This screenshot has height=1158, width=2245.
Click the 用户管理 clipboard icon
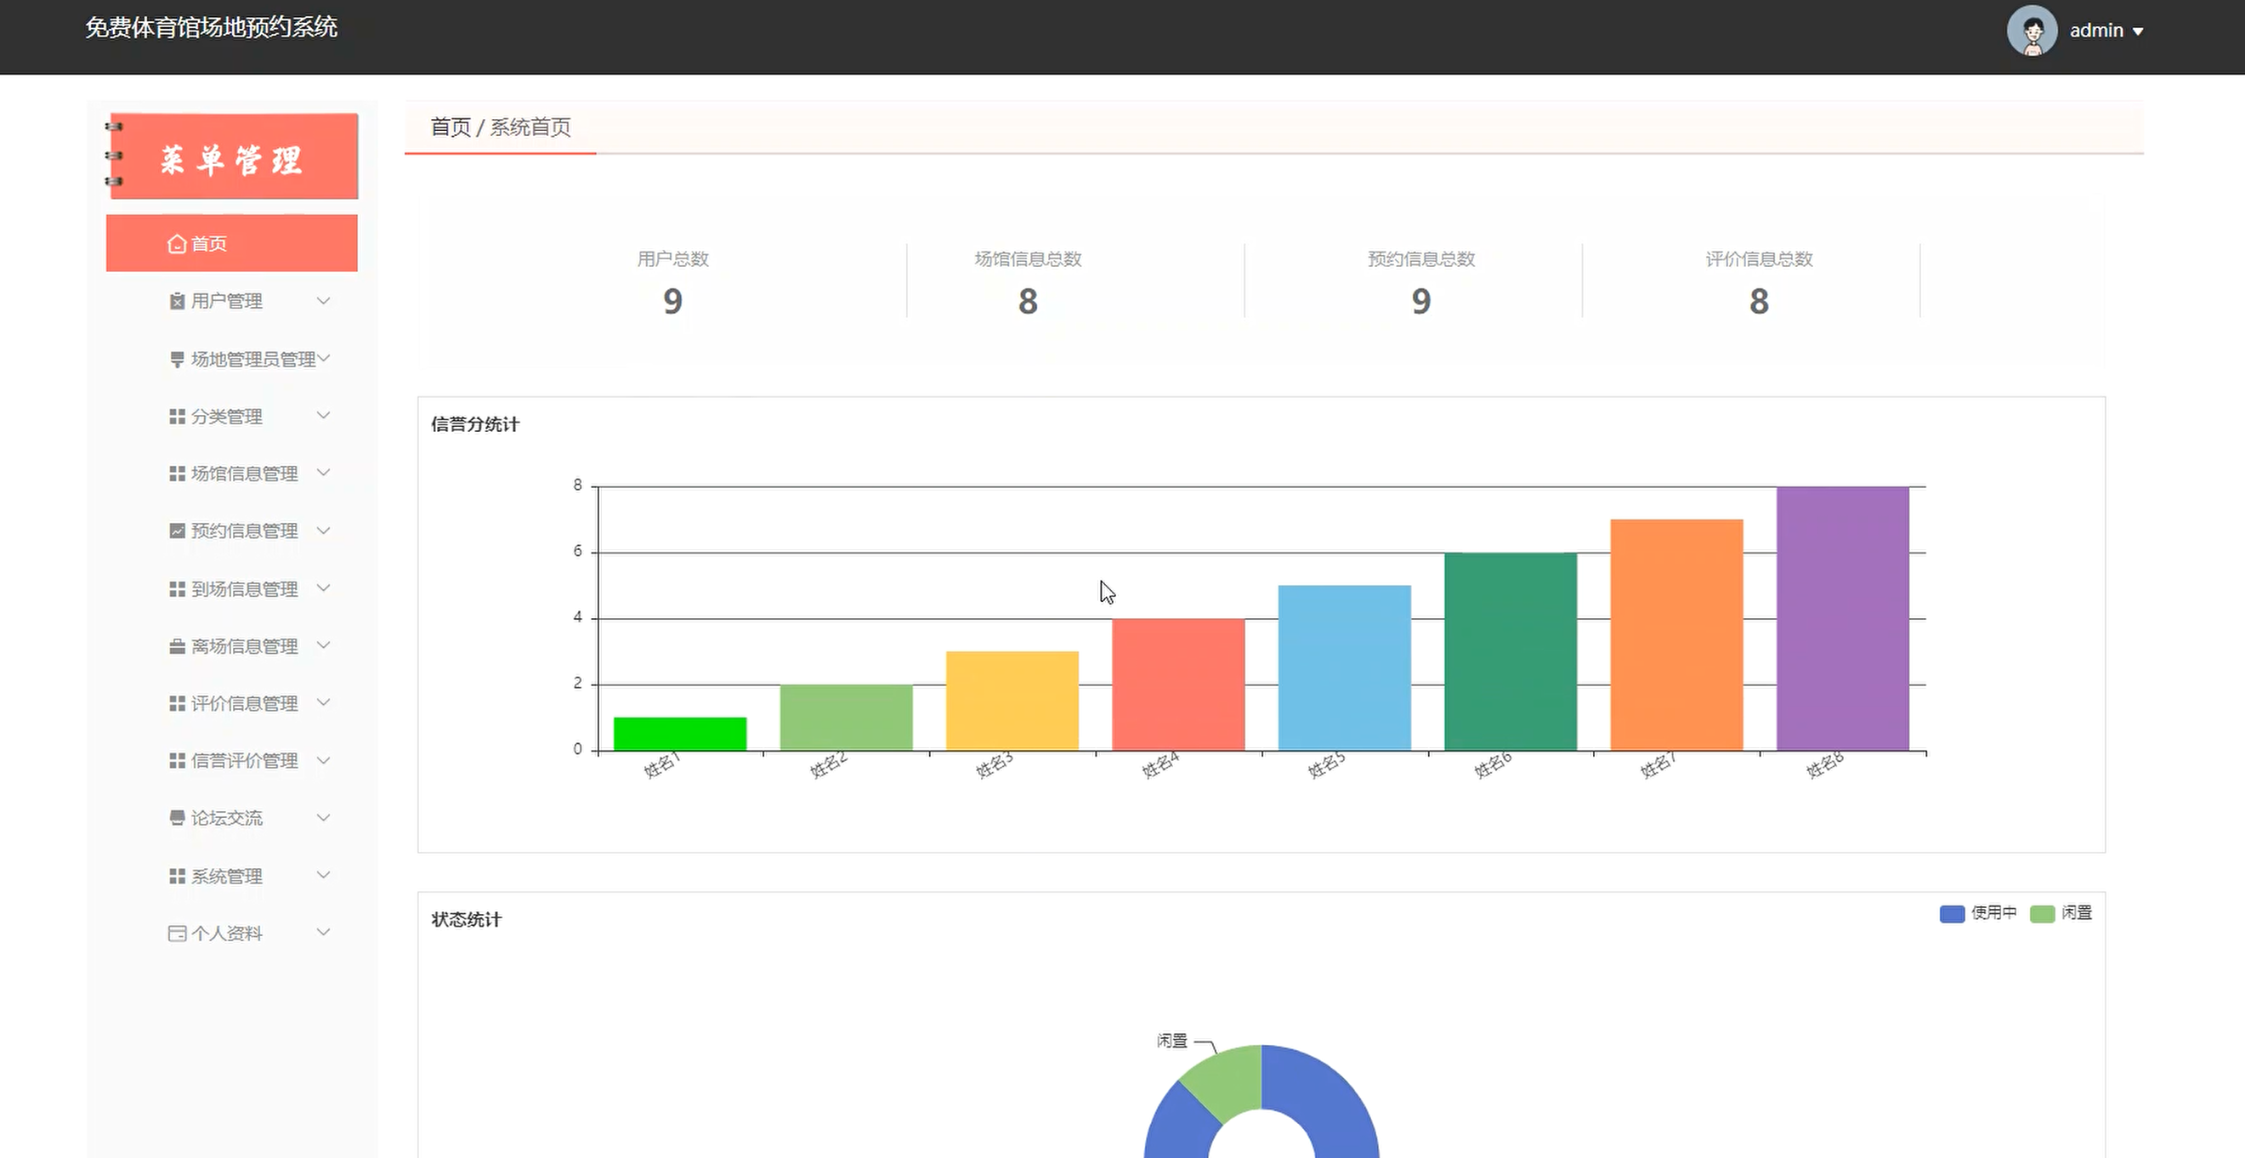pos(177,301)
